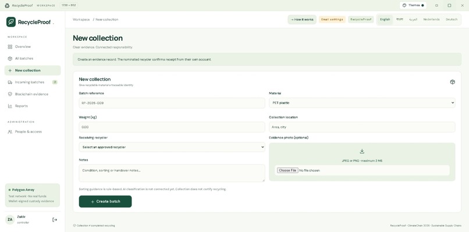Click the 'Collection ≠ completed recycling' footer text

(95, 226)
